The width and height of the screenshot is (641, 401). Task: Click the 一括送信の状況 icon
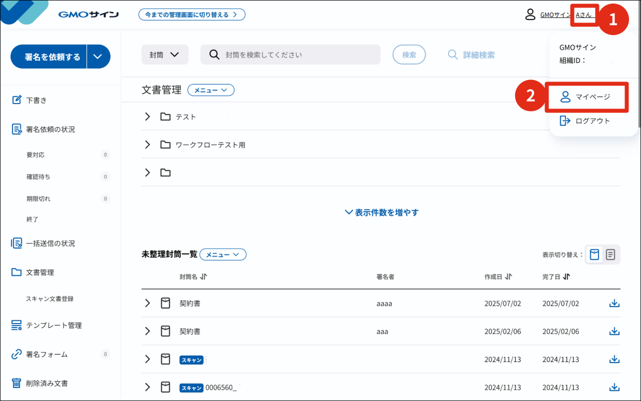16,243
